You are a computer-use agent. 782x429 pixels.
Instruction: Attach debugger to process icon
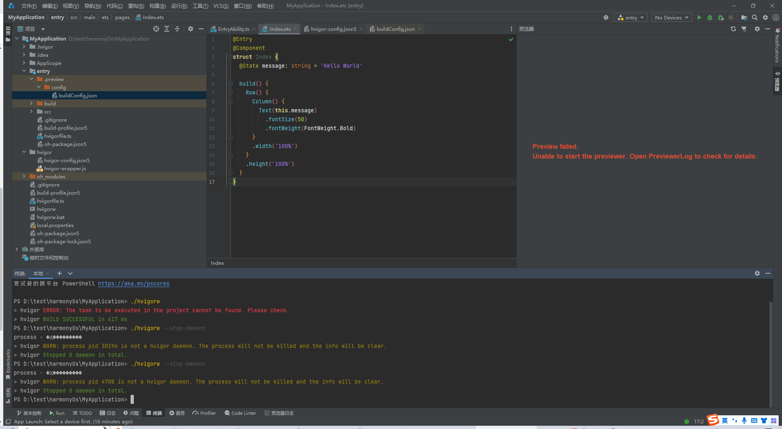pyautogui.click(x=720, y=17)
